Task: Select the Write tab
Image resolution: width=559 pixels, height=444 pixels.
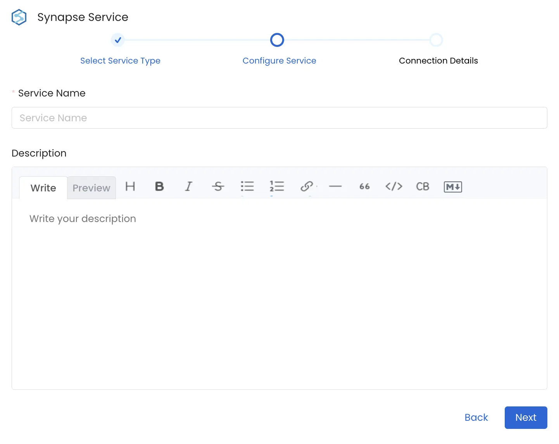Action: pos(43,188)
